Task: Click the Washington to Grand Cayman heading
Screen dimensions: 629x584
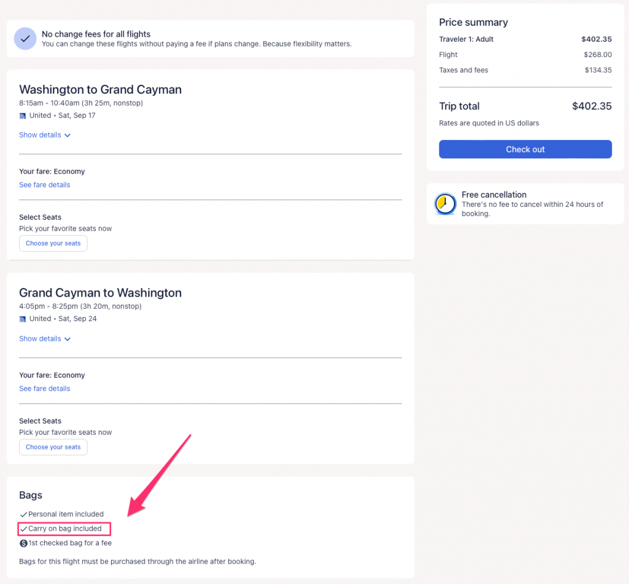Action: pos(100,90)
